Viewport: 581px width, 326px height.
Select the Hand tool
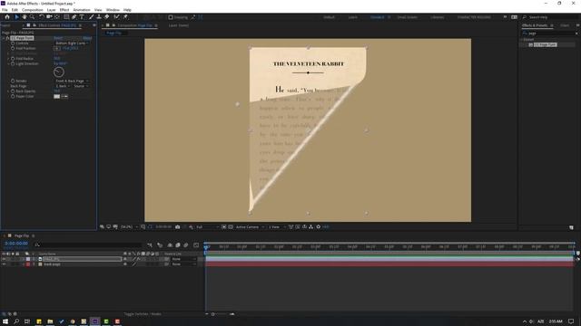click(25, 17)
